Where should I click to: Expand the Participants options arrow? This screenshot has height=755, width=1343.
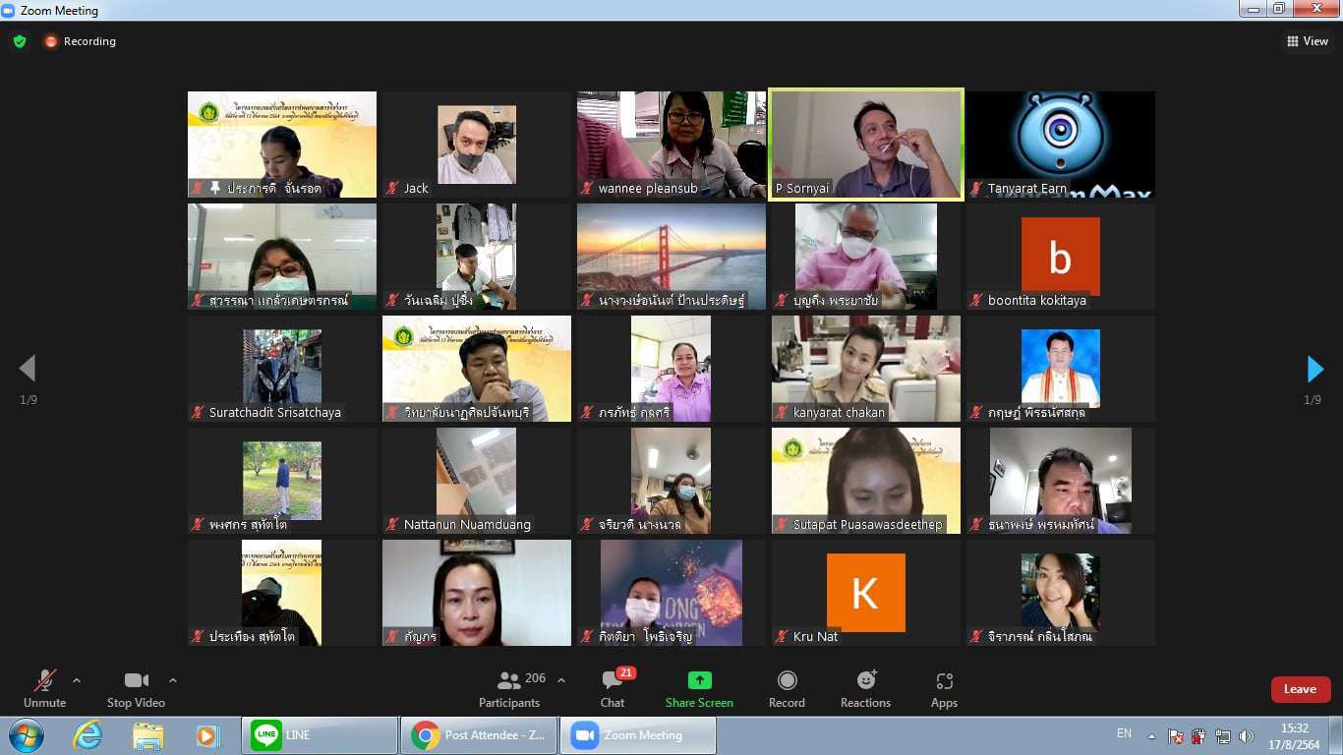coord(561,680)
